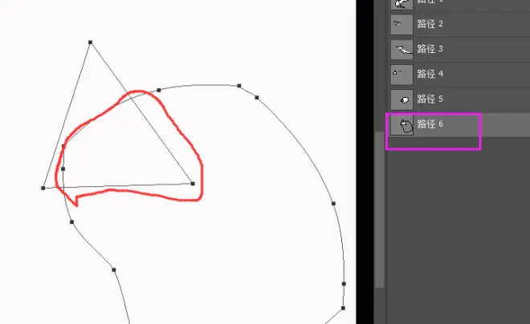Select the triangle path's bottom-left corner anchor point
The width and height of the screenshot is (530, 324).
(x=43, y=188)
